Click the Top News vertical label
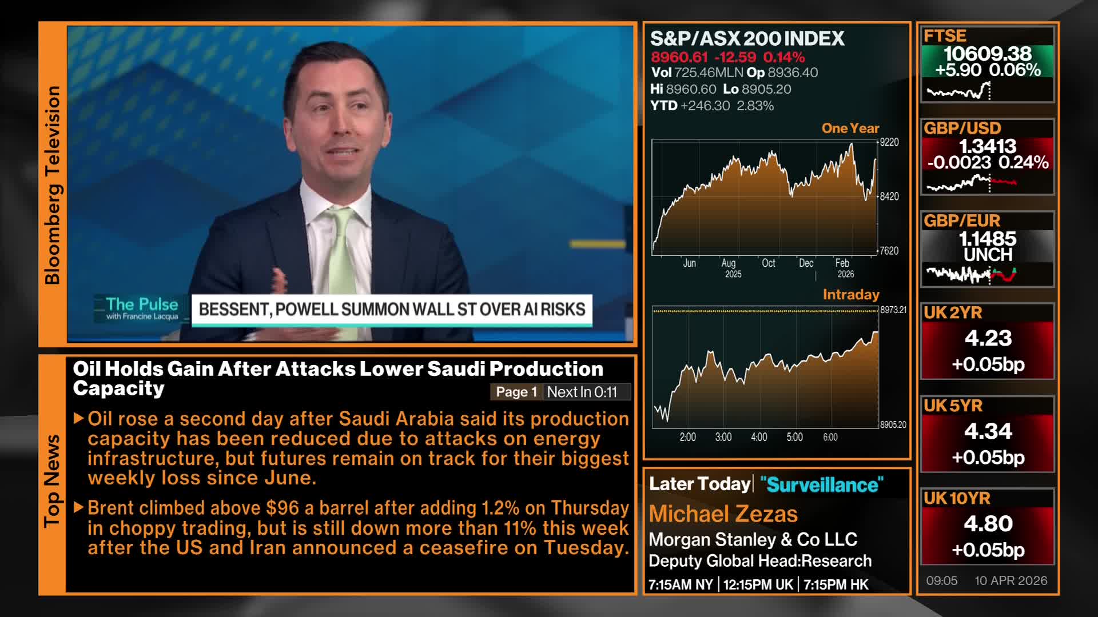This screenshot has width=1098, height=617. tap(52, 480)
